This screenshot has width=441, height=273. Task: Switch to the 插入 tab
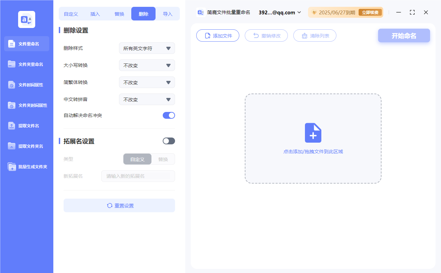click(x=95, y=13)
